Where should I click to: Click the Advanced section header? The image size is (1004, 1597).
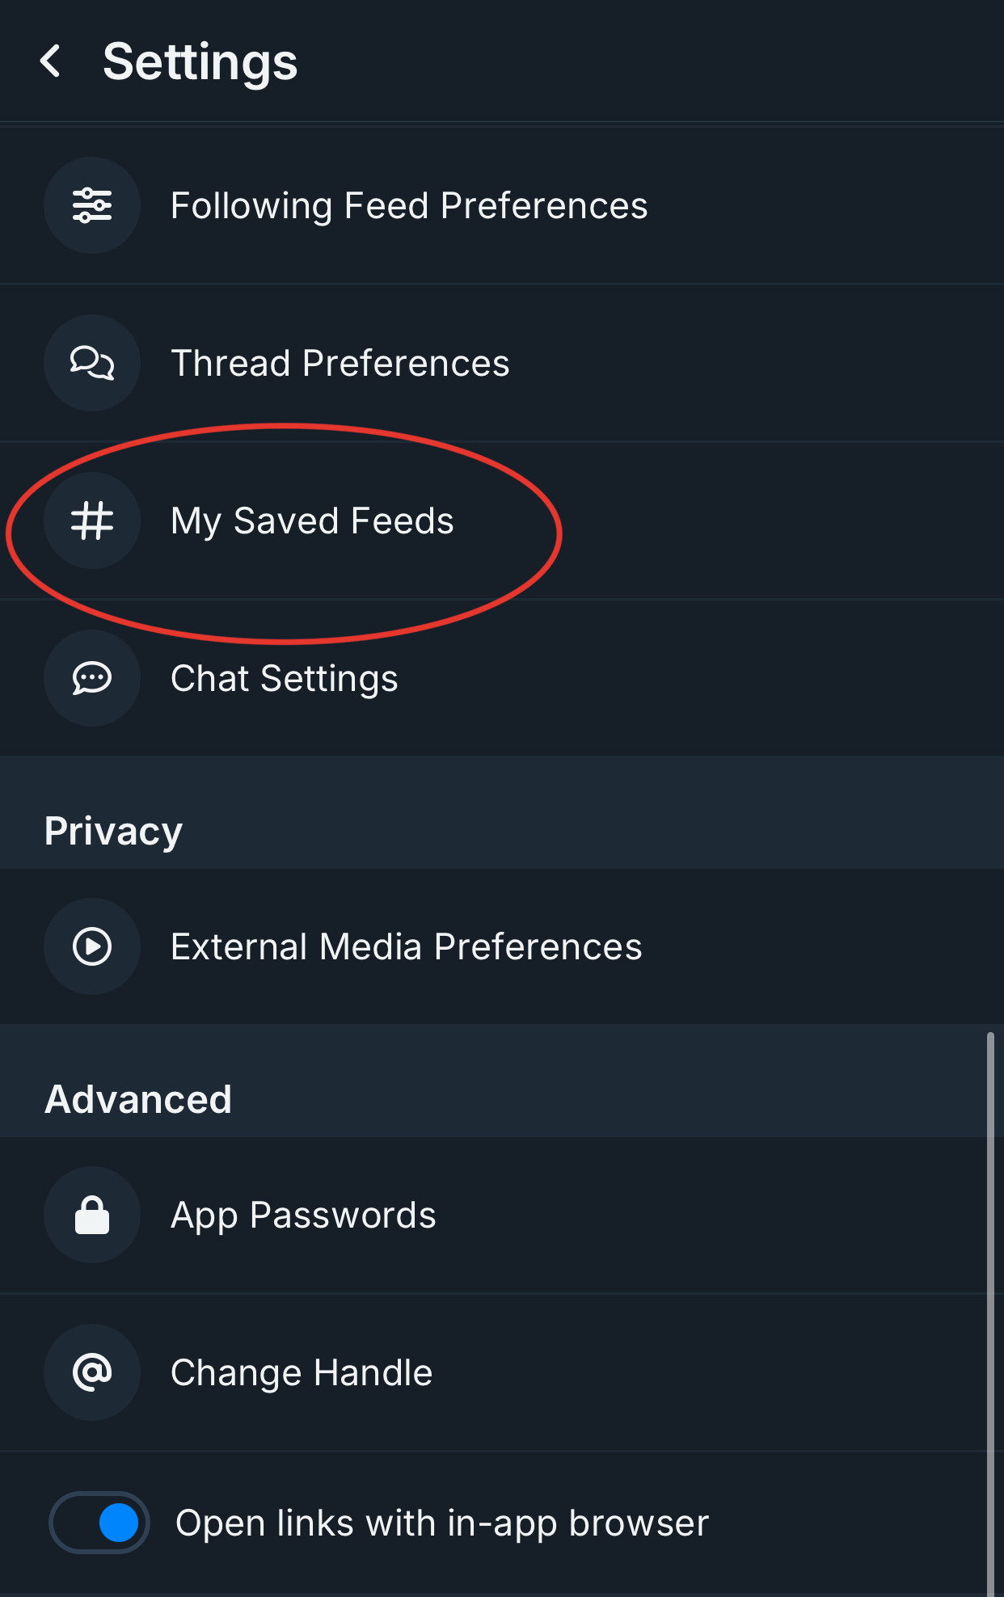pyautogui.click(x=138, y=1099)
